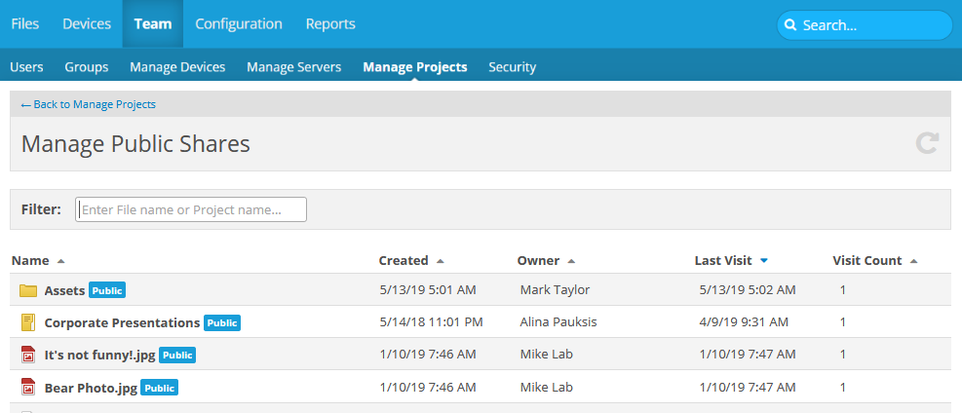Open the Manage Servers tab

coord(293,67)
